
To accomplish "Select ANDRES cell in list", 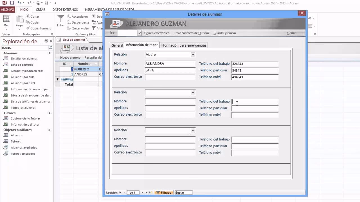I will coord(86,74).
